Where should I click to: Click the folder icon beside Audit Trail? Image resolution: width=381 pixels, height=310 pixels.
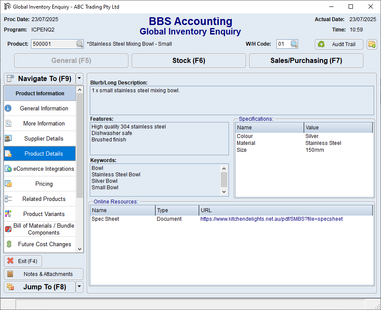[x=371, y=44]
